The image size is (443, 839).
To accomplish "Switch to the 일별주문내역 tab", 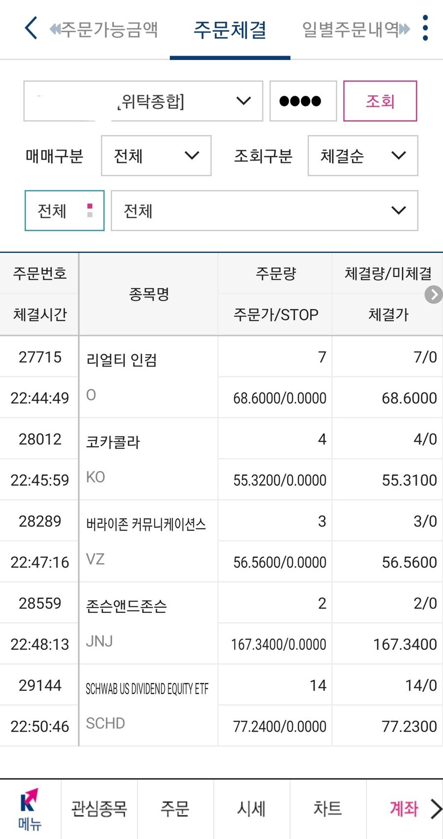I will 349,30.
